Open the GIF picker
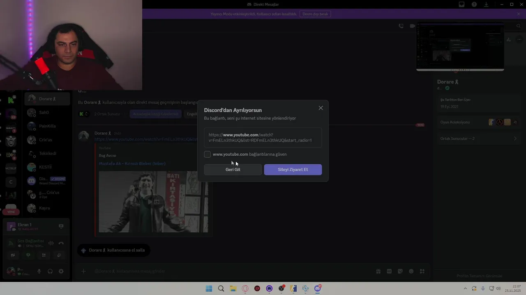This screenshot has width=526, height=295. click(x=389, y=271)
